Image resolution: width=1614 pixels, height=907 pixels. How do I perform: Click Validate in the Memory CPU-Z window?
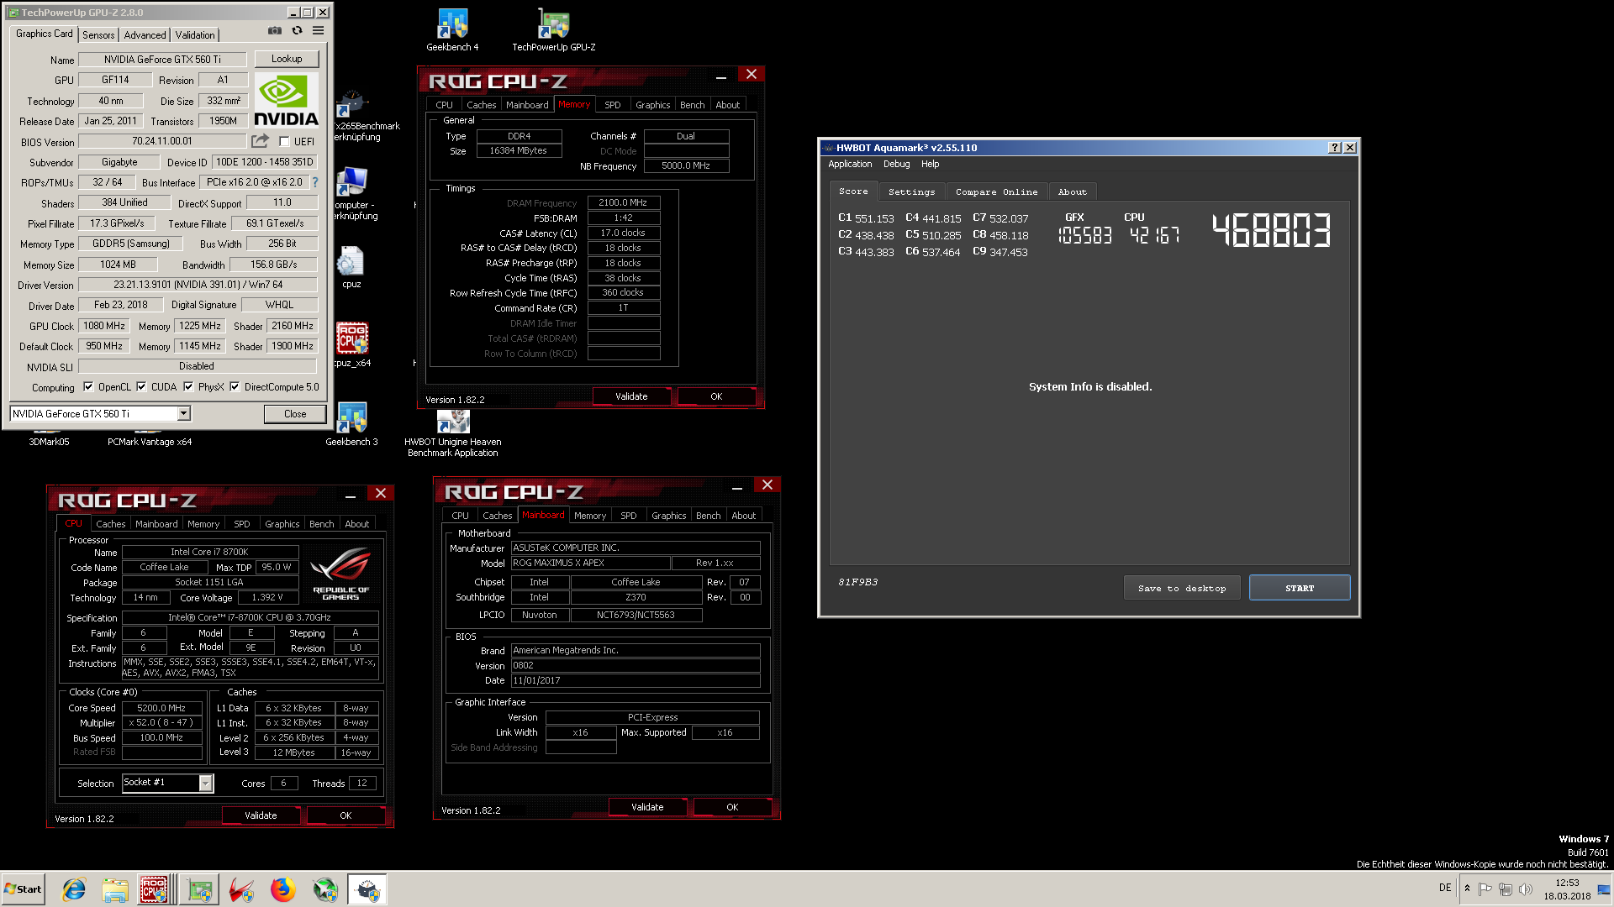(631, 396)
